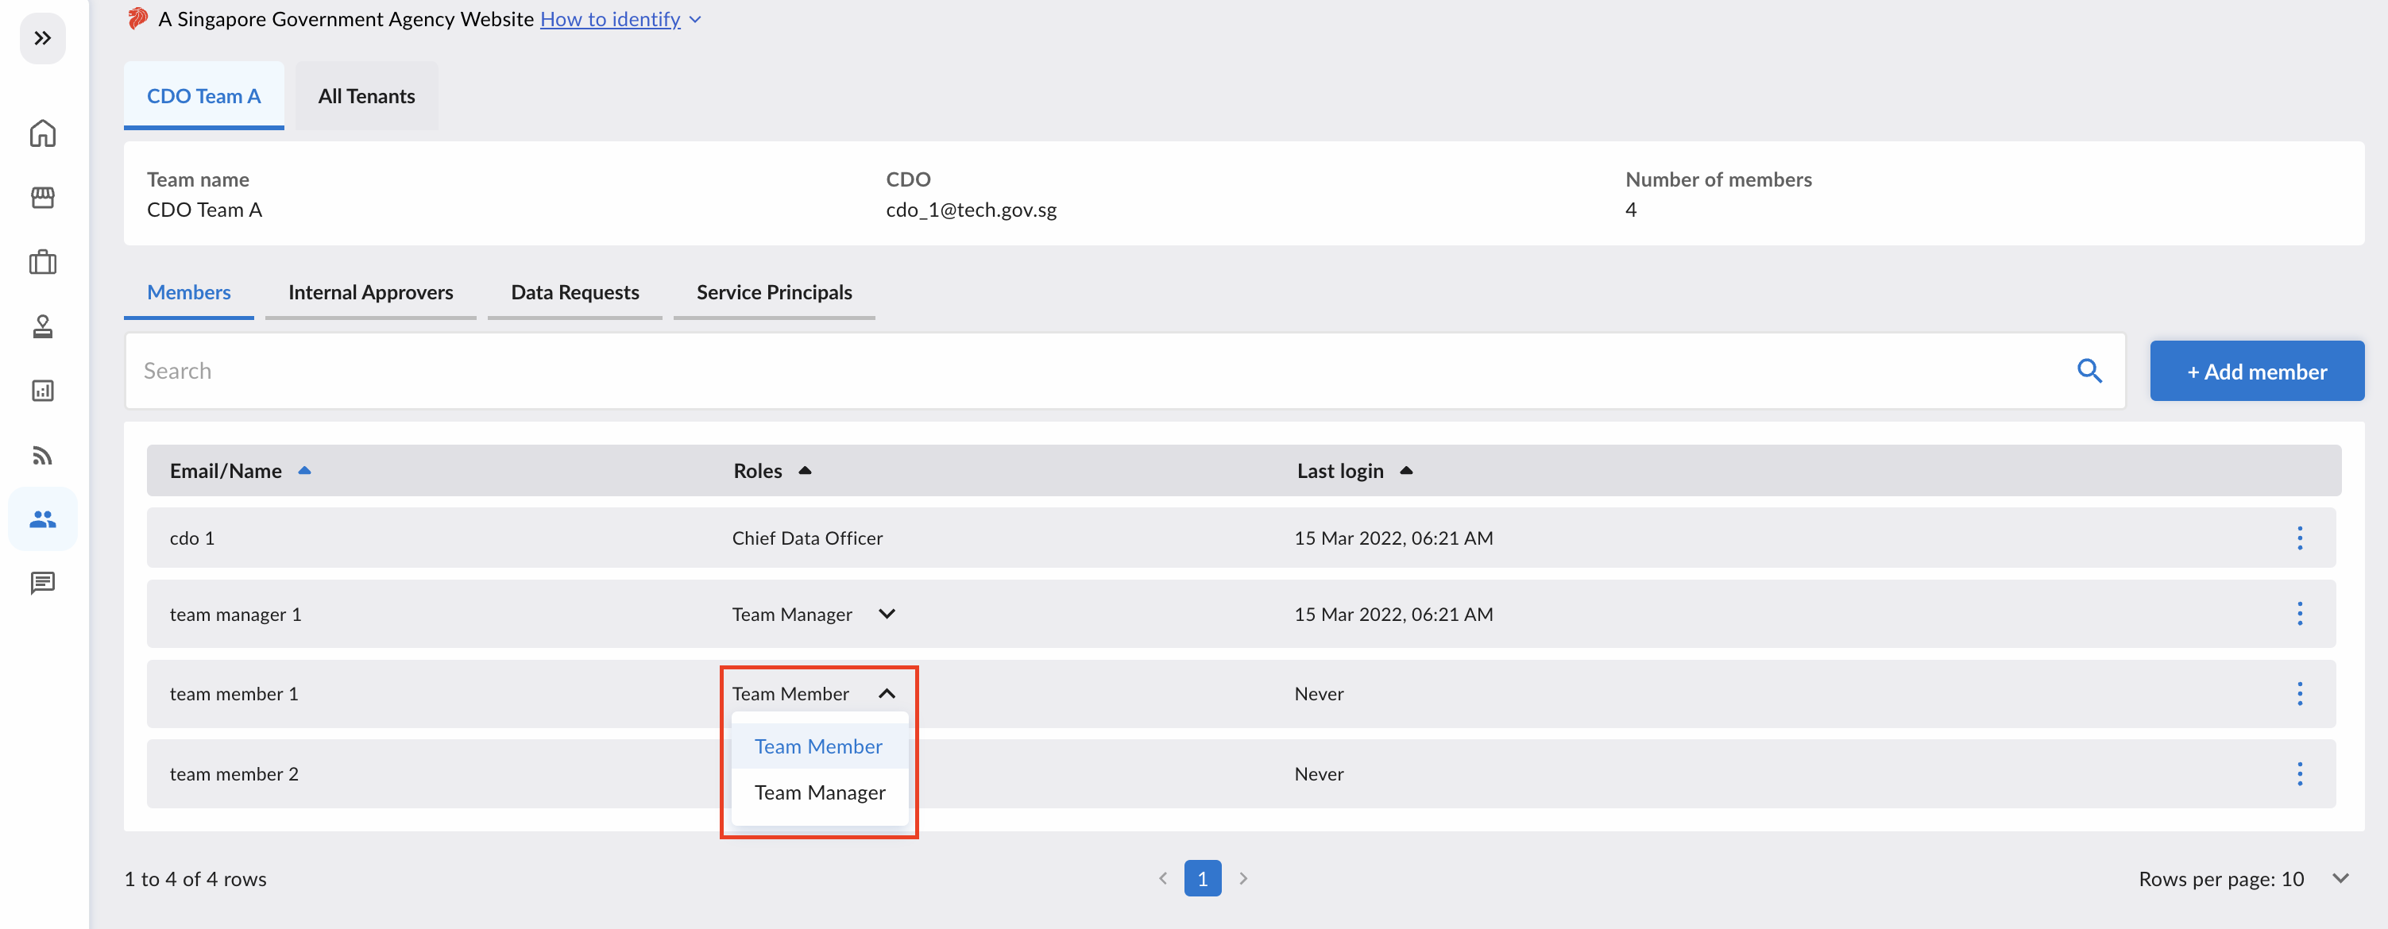Click the Chief Data Officer role text
Viewport: 2388px width, 929px height.
807,538
